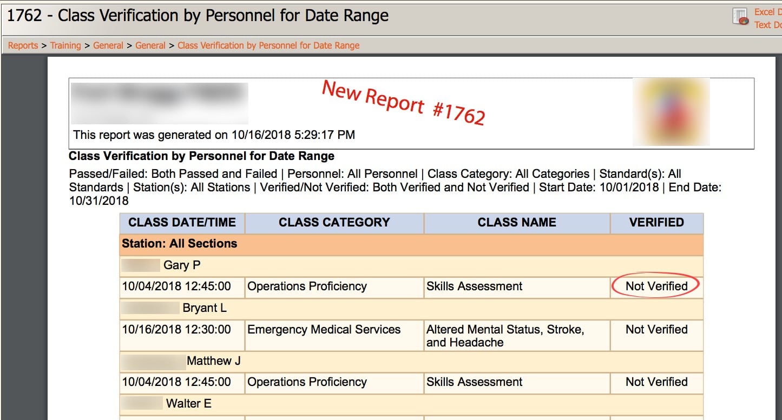Open the second General breadcrumb link

[x=150, y=45]
